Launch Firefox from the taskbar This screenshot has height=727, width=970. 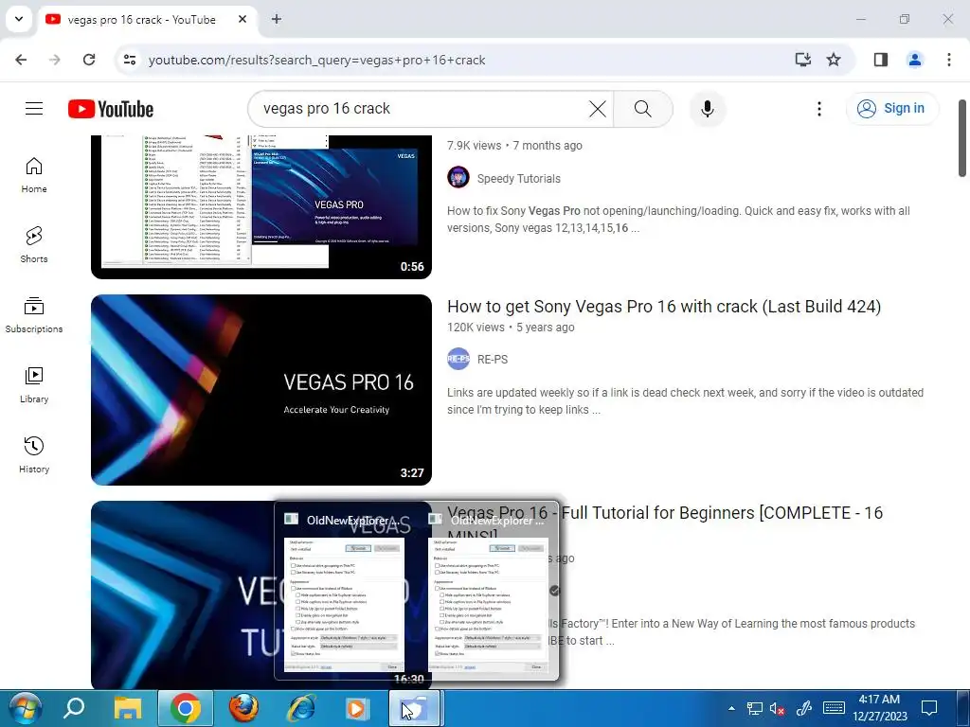(x=243, y=708)
